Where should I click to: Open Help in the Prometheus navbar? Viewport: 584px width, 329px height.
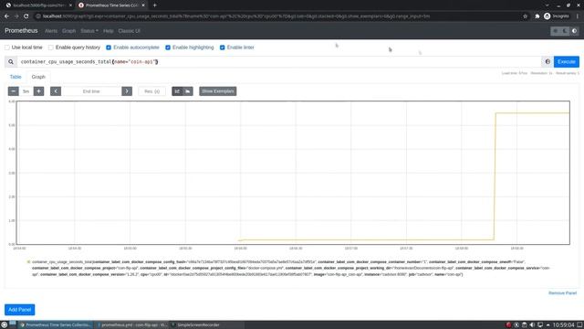point(109,31)
